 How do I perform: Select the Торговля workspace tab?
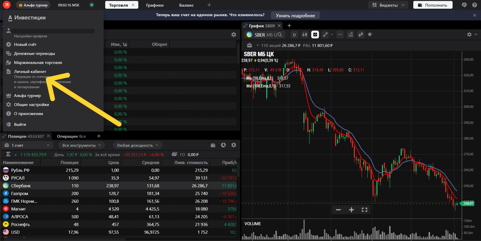pyautogui.click(x=118, y=5)
